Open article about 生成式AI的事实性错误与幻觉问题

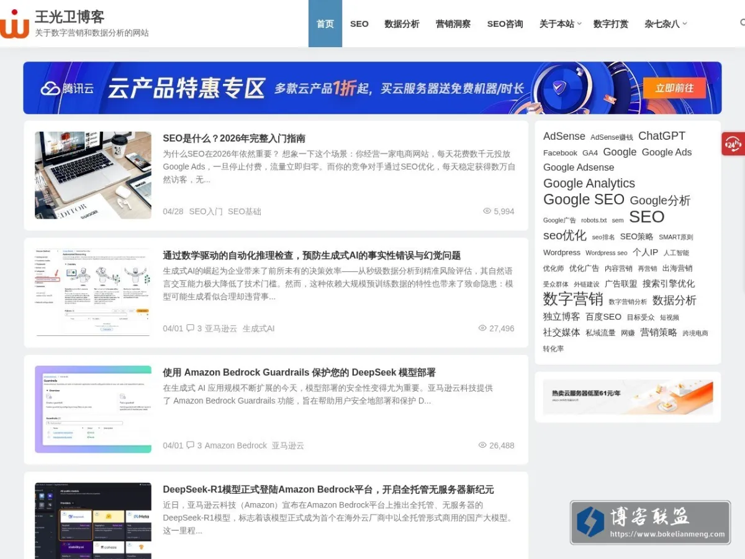tap(312, 255)
